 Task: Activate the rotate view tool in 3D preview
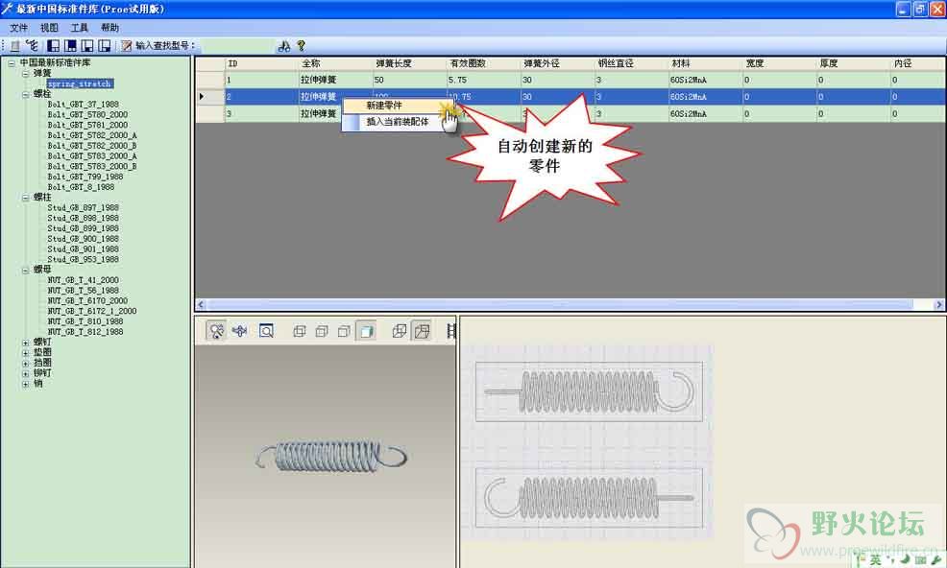(x=216, y=331)
